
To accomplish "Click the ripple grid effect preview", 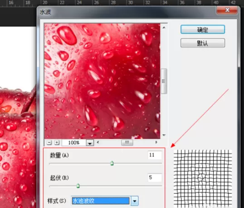I will 203,179.
